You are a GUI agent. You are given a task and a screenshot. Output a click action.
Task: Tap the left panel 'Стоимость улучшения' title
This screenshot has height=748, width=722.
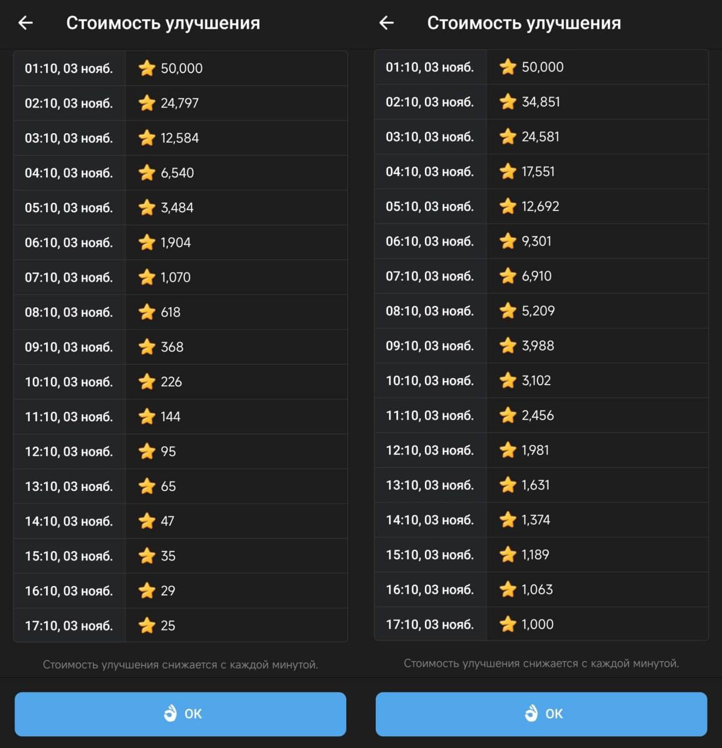163,23
